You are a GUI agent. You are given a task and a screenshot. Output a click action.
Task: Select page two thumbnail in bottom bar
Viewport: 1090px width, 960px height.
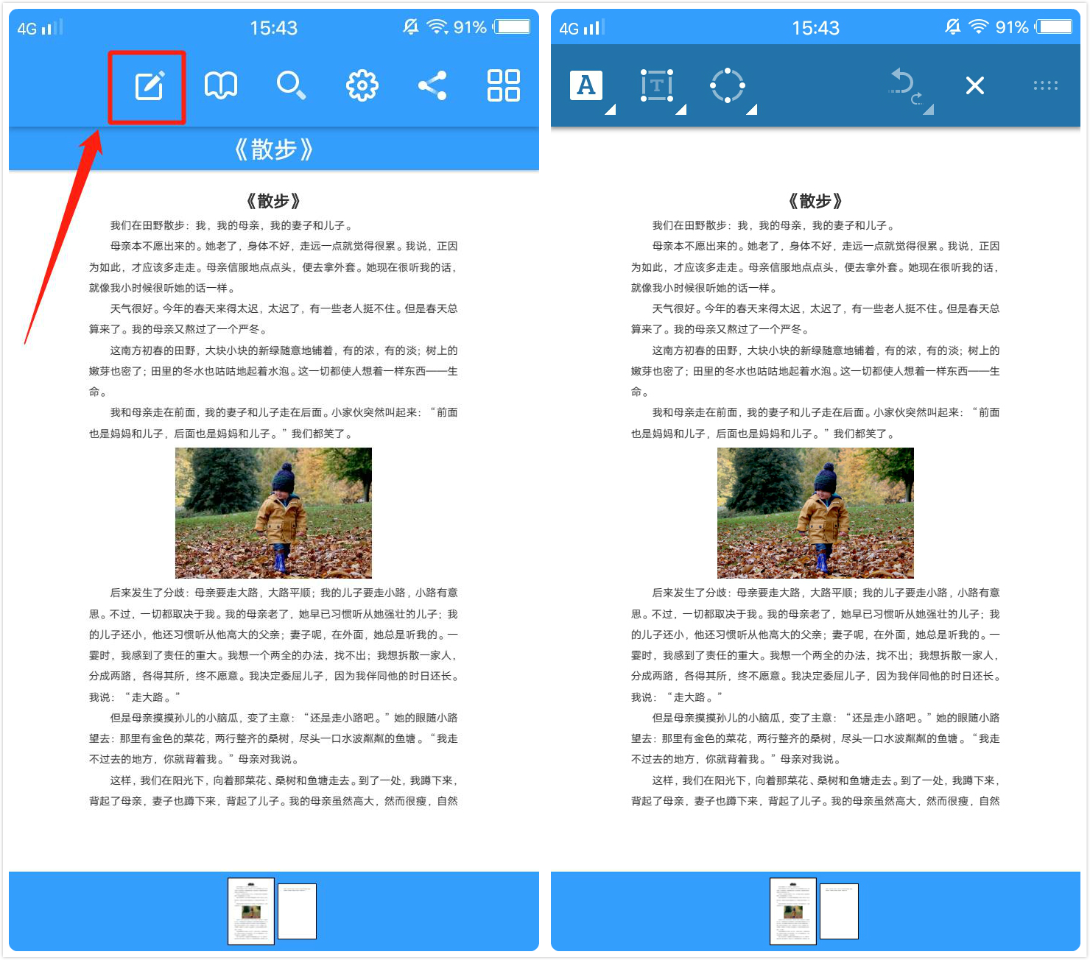(297, 911)
